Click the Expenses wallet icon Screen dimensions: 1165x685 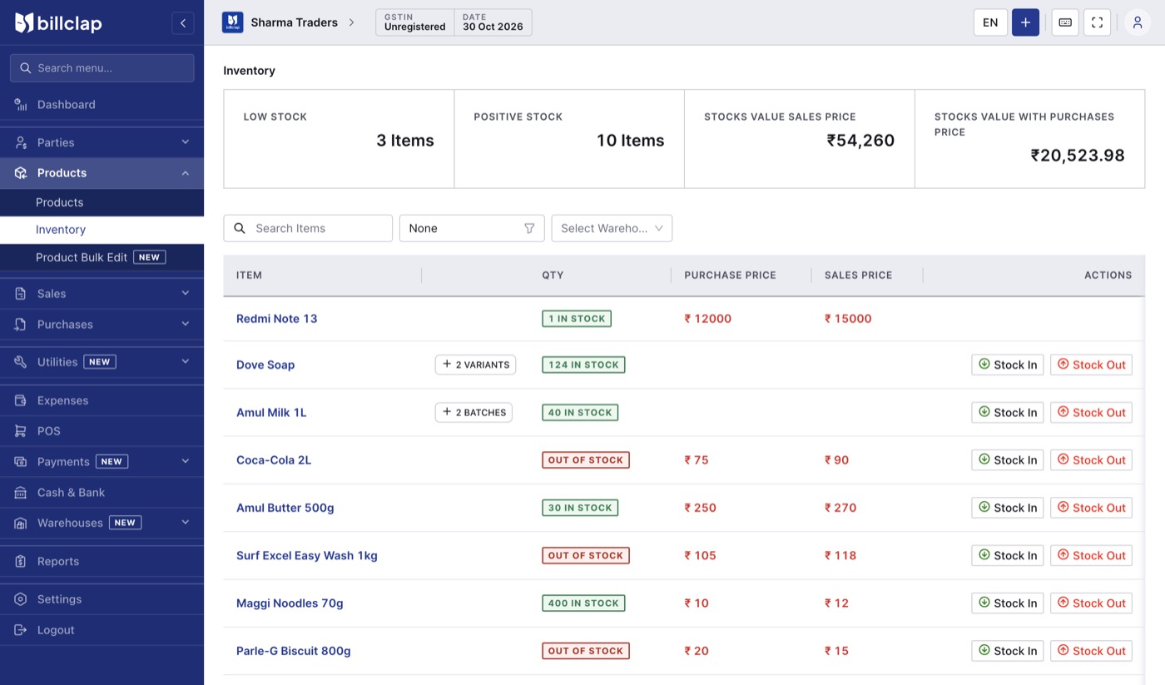pyautogui.click(x=21, y=400)
